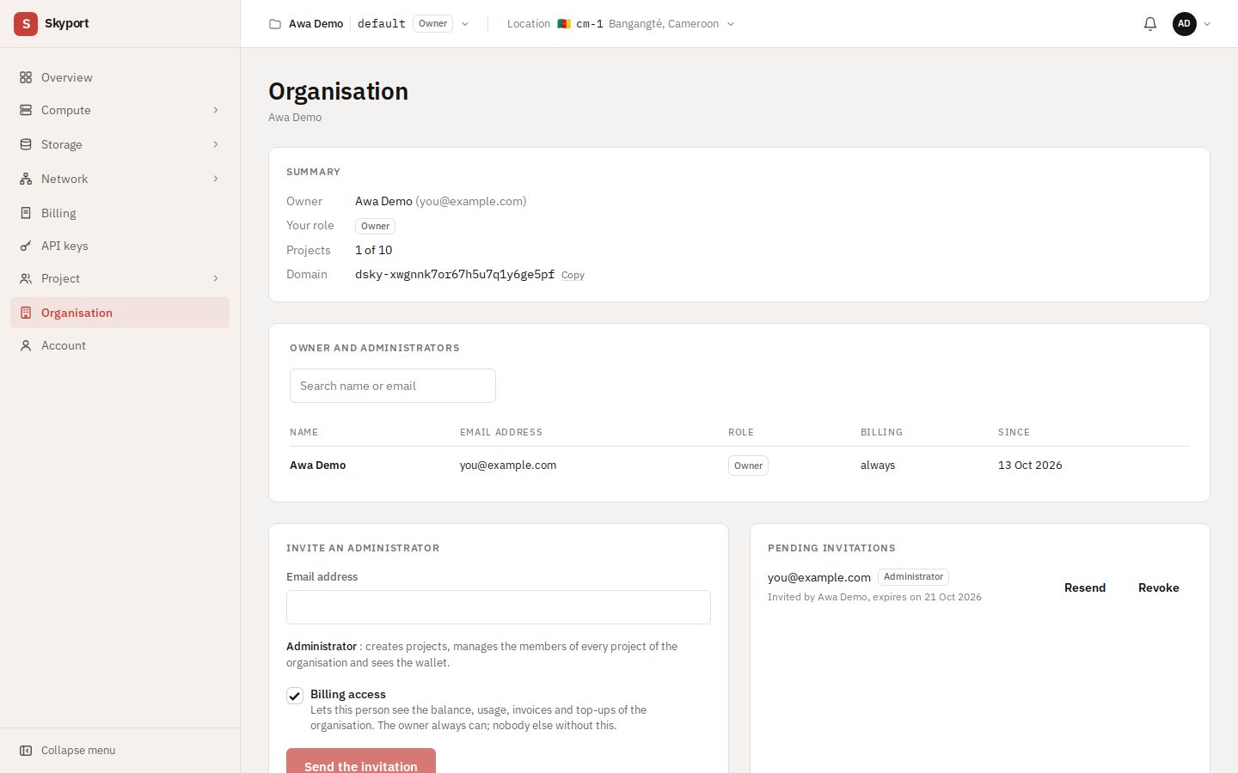Click the Awa Demo name in the table
Image resolution: width=1238 pixels, height=773 pixels.
pyautogui.click(x=318, y=466)
